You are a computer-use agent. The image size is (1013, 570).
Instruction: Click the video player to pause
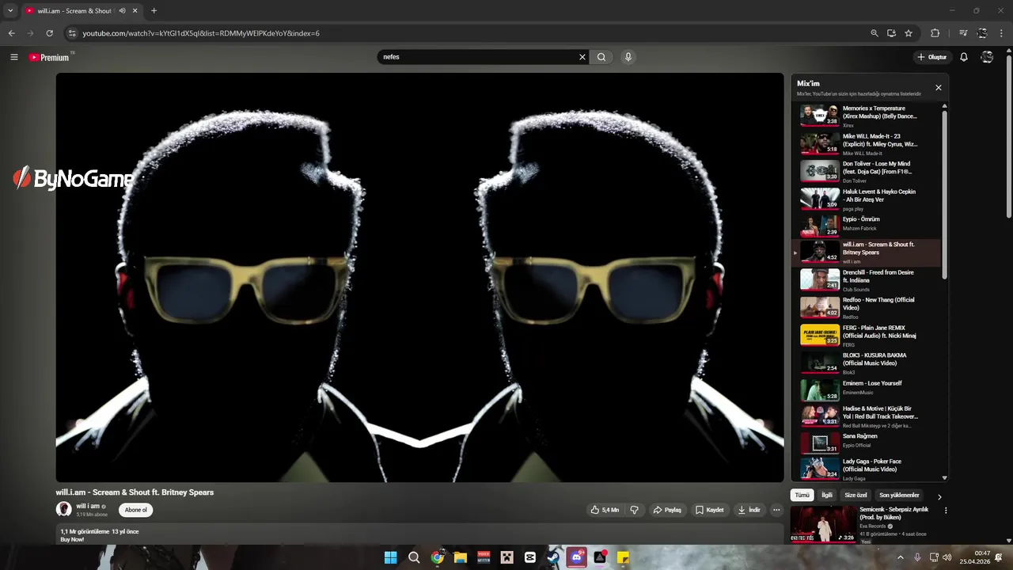419,277
